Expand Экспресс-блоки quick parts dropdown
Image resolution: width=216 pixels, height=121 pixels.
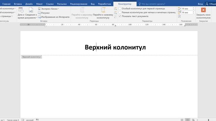49,9
